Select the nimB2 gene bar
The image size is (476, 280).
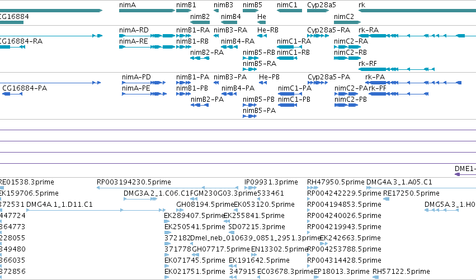pos(200,22)
